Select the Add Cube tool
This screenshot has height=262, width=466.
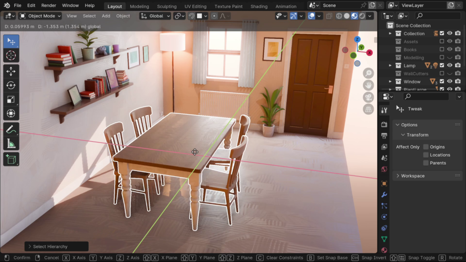click(x=11, y=159)
